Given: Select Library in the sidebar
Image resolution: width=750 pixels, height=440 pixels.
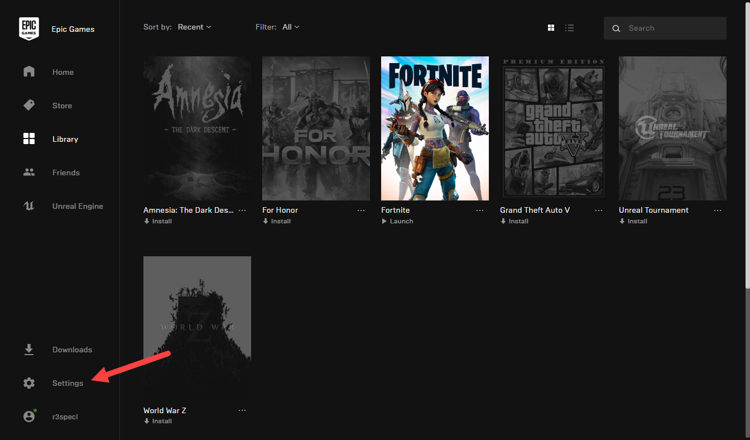Looking at the screenshot, I should click(65, 139).
